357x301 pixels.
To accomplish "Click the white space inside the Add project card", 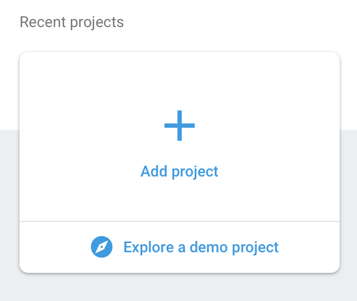I will [x=81, y=97].
